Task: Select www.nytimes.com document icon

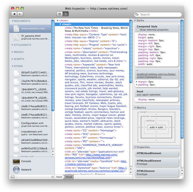Action: [16, 29]
